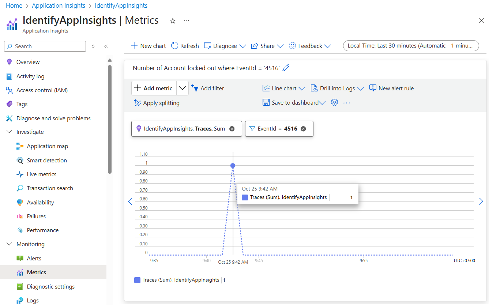This screenshot has height=305, width=489.
Task: Open the Line chart type dropdown
Action: pyautogui.click(x=284, y=88)
